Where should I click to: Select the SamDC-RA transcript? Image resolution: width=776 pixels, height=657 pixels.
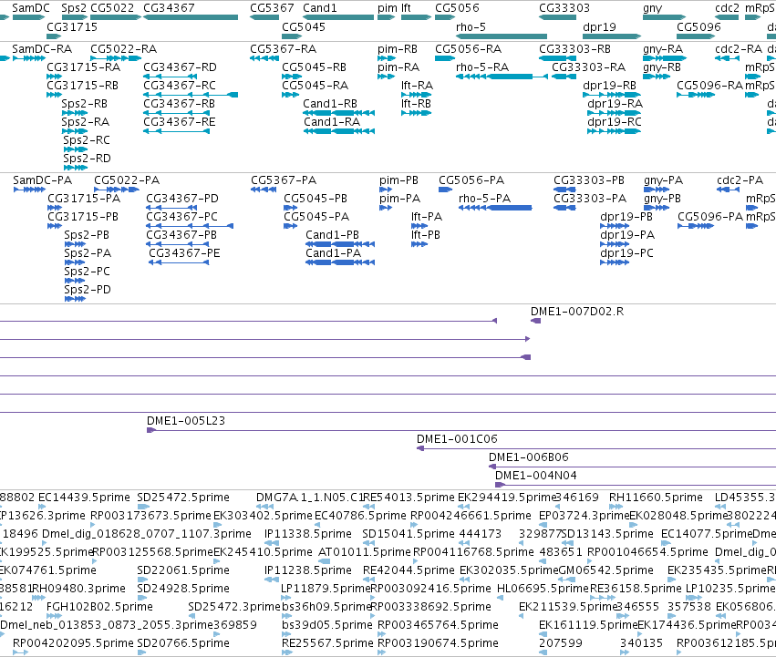pyautogui.click(x=28, y=58)
